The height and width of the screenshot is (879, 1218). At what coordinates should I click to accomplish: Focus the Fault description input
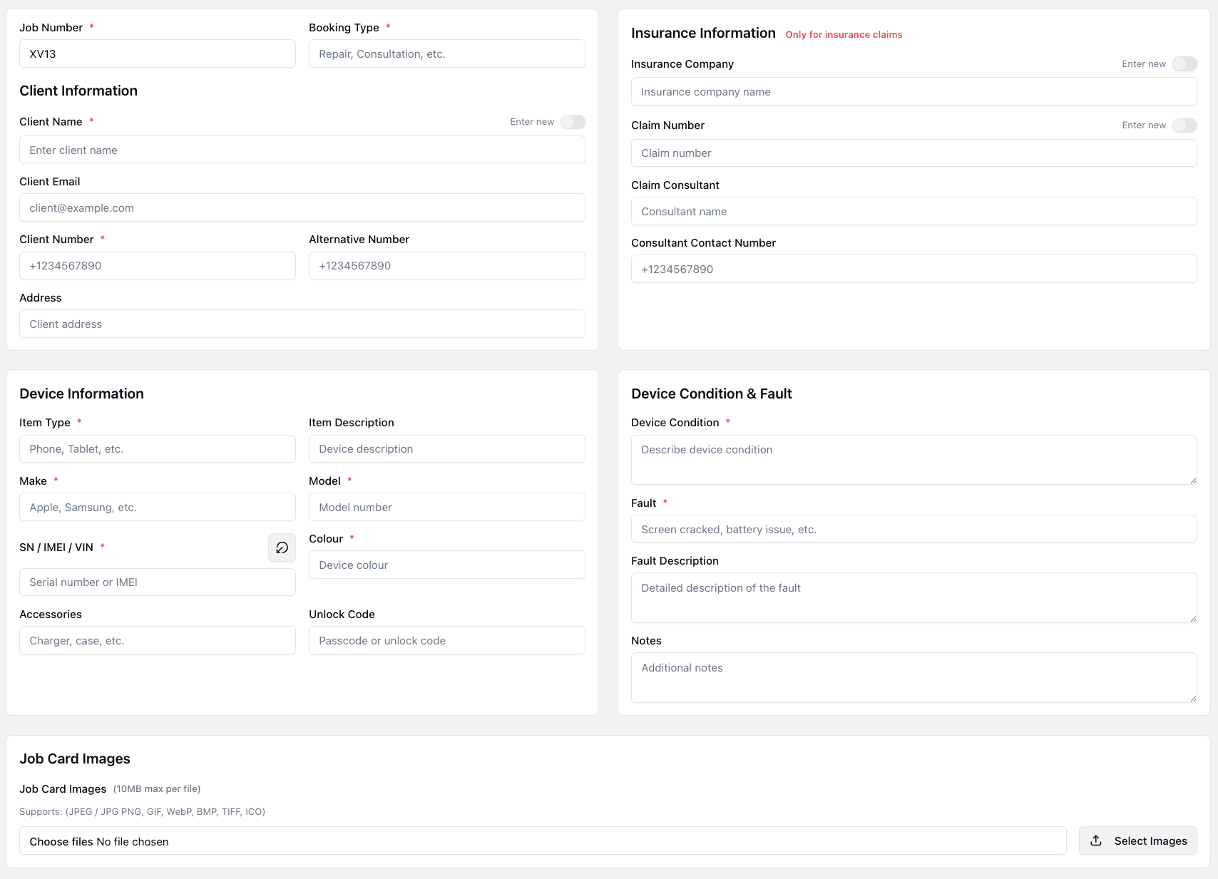[913, 597]
